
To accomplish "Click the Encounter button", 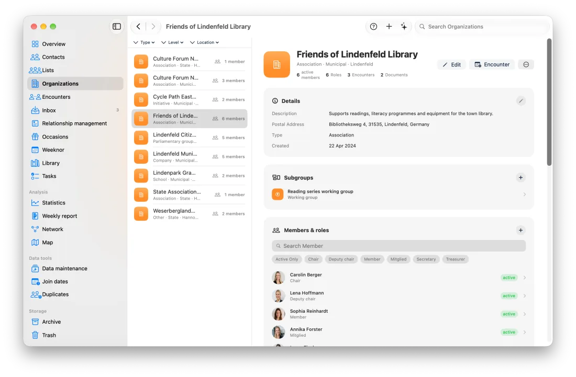I will 492,64.
